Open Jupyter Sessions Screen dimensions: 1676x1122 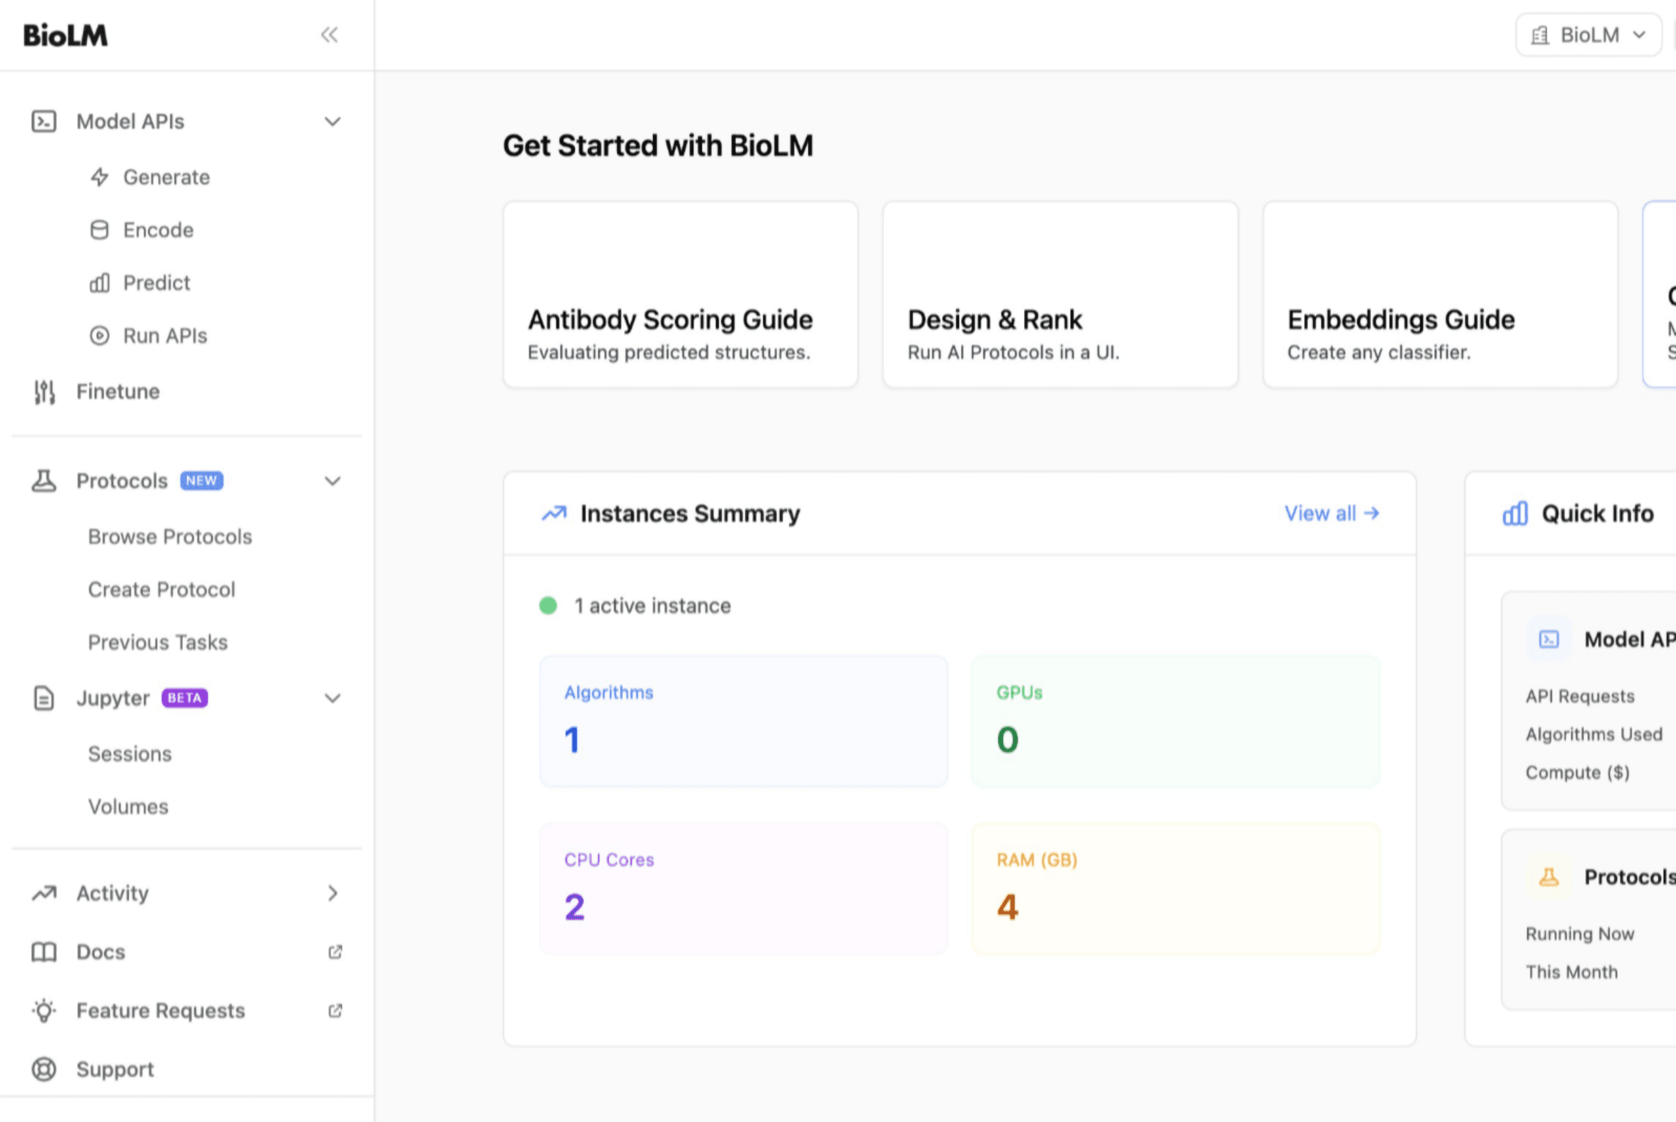130,754
